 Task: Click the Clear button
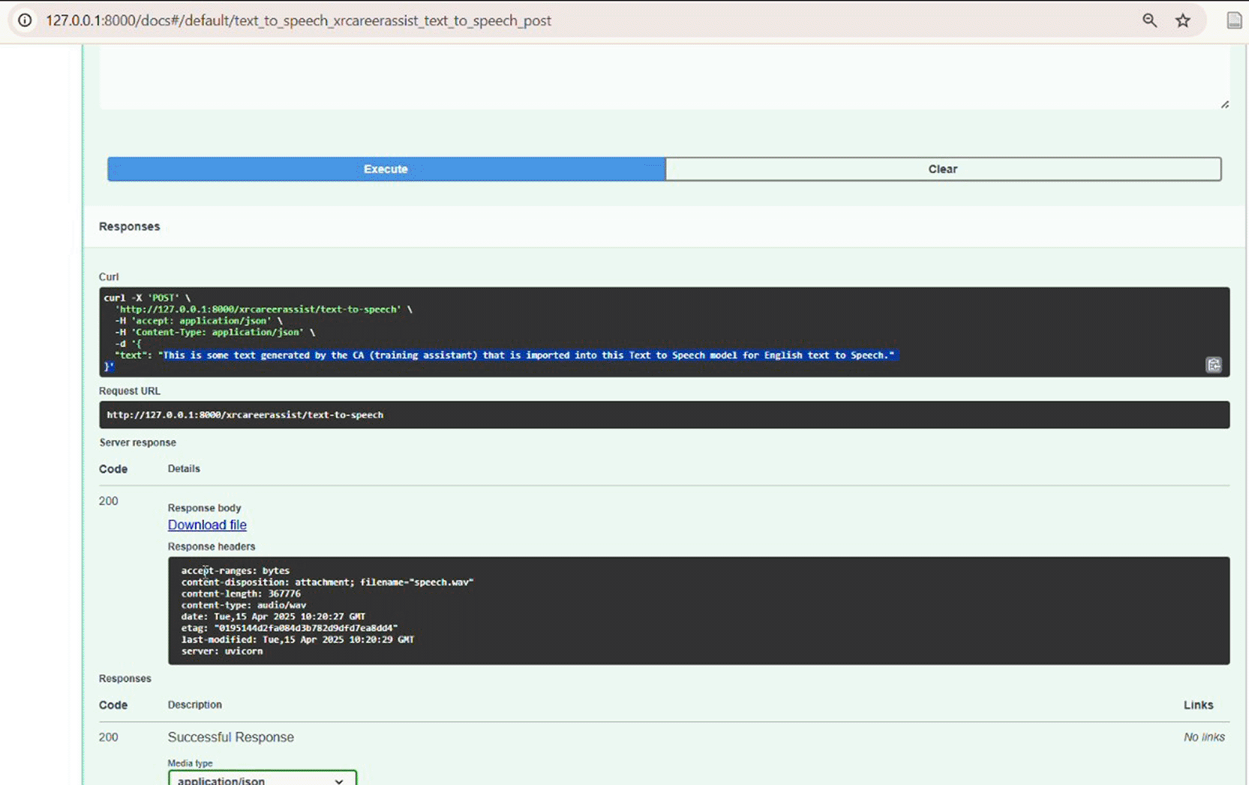943,169
